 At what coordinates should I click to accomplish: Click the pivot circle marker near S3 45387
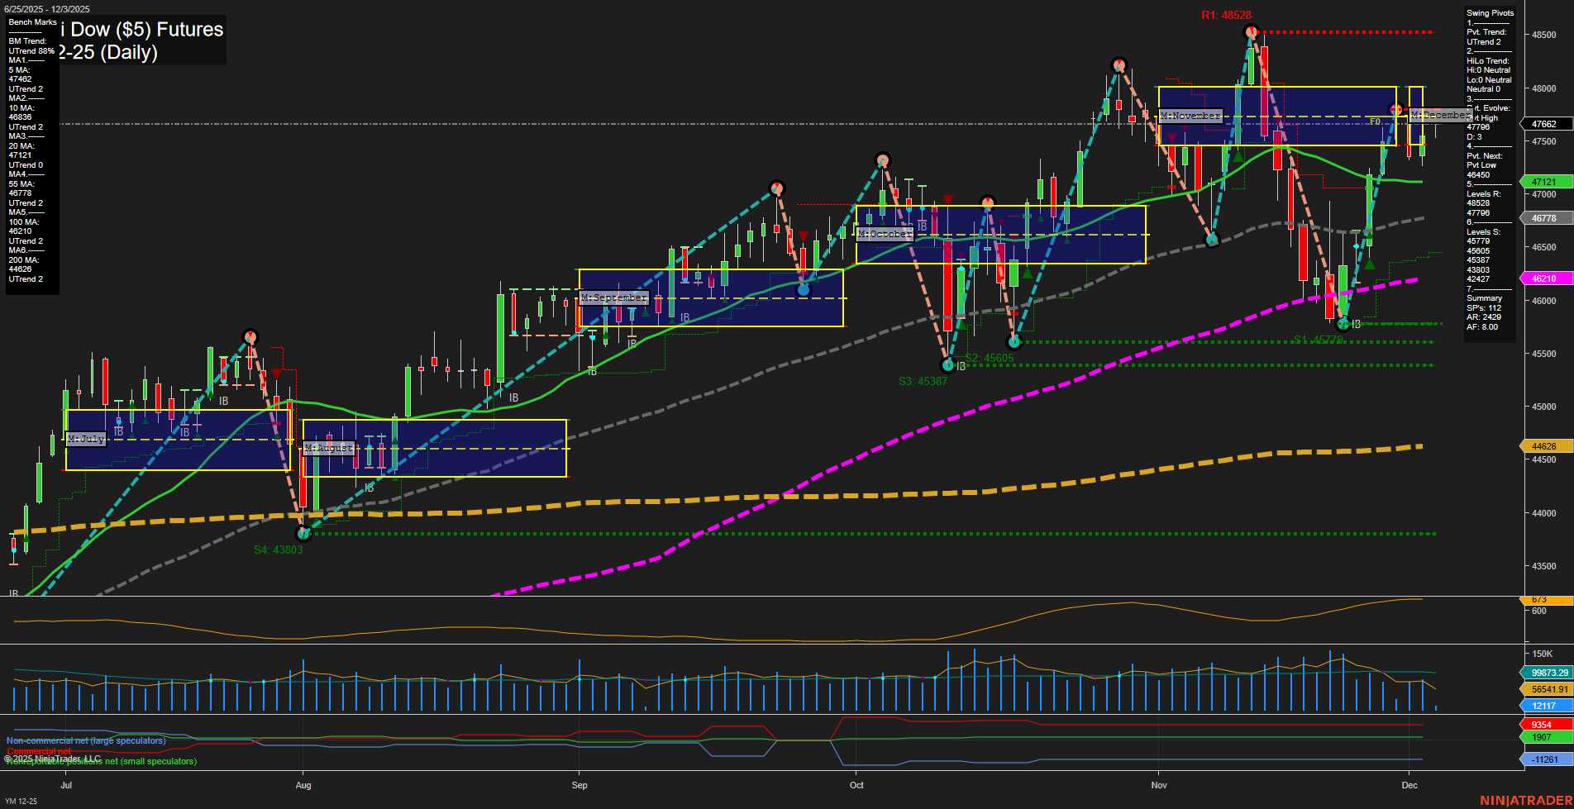coord(947,364)
